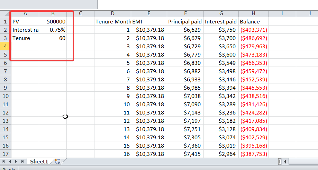The height and width of the screenshot is (170, 318).
Task: Click the Tenure label cell
Action: tap(25, 38)
